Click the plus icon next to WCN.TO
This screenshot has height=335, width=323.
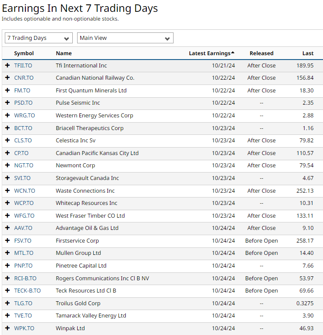(7, 191)
